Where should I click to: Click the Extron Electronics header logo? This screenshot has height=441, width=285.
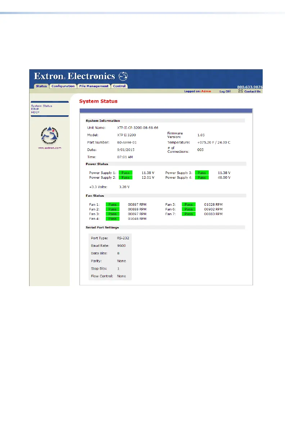point(81,76)
